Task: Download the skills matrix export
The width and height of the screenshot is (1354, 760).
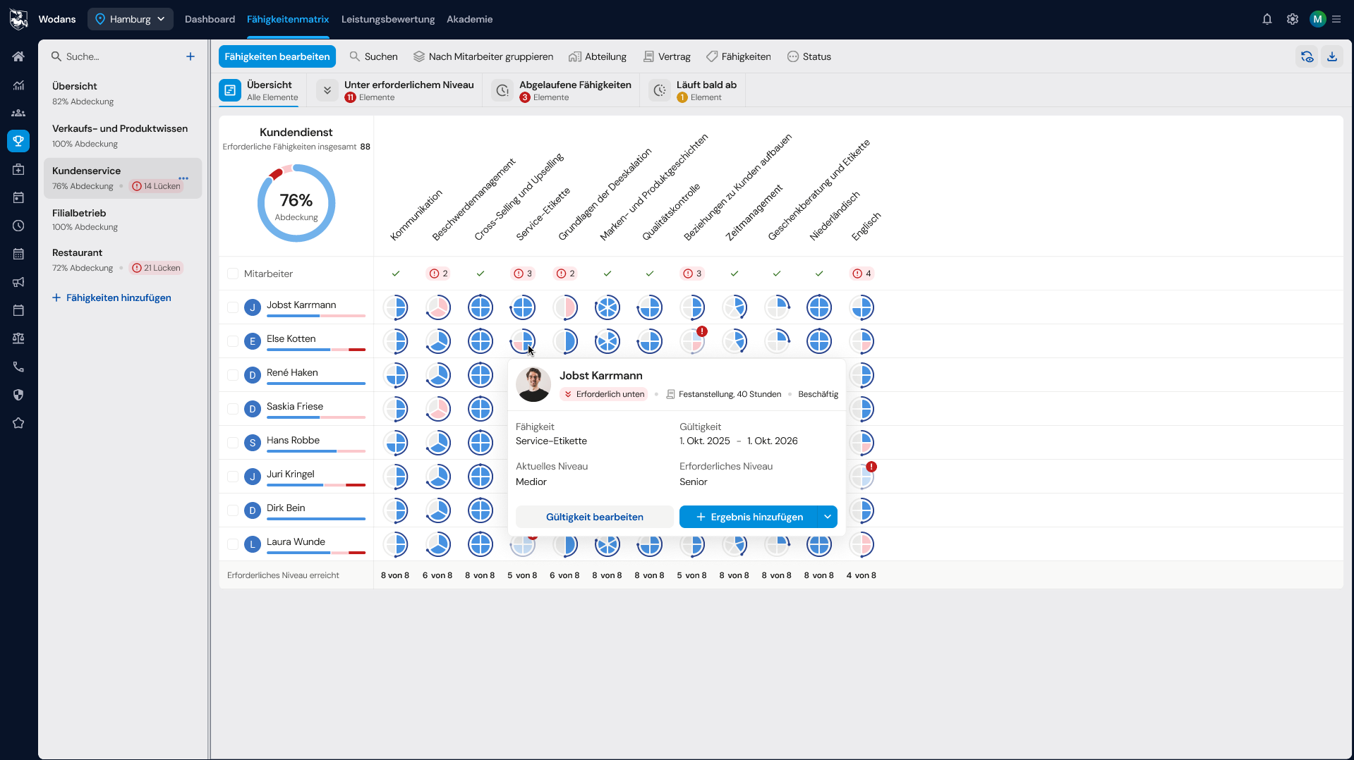Action: point(1332,56)
